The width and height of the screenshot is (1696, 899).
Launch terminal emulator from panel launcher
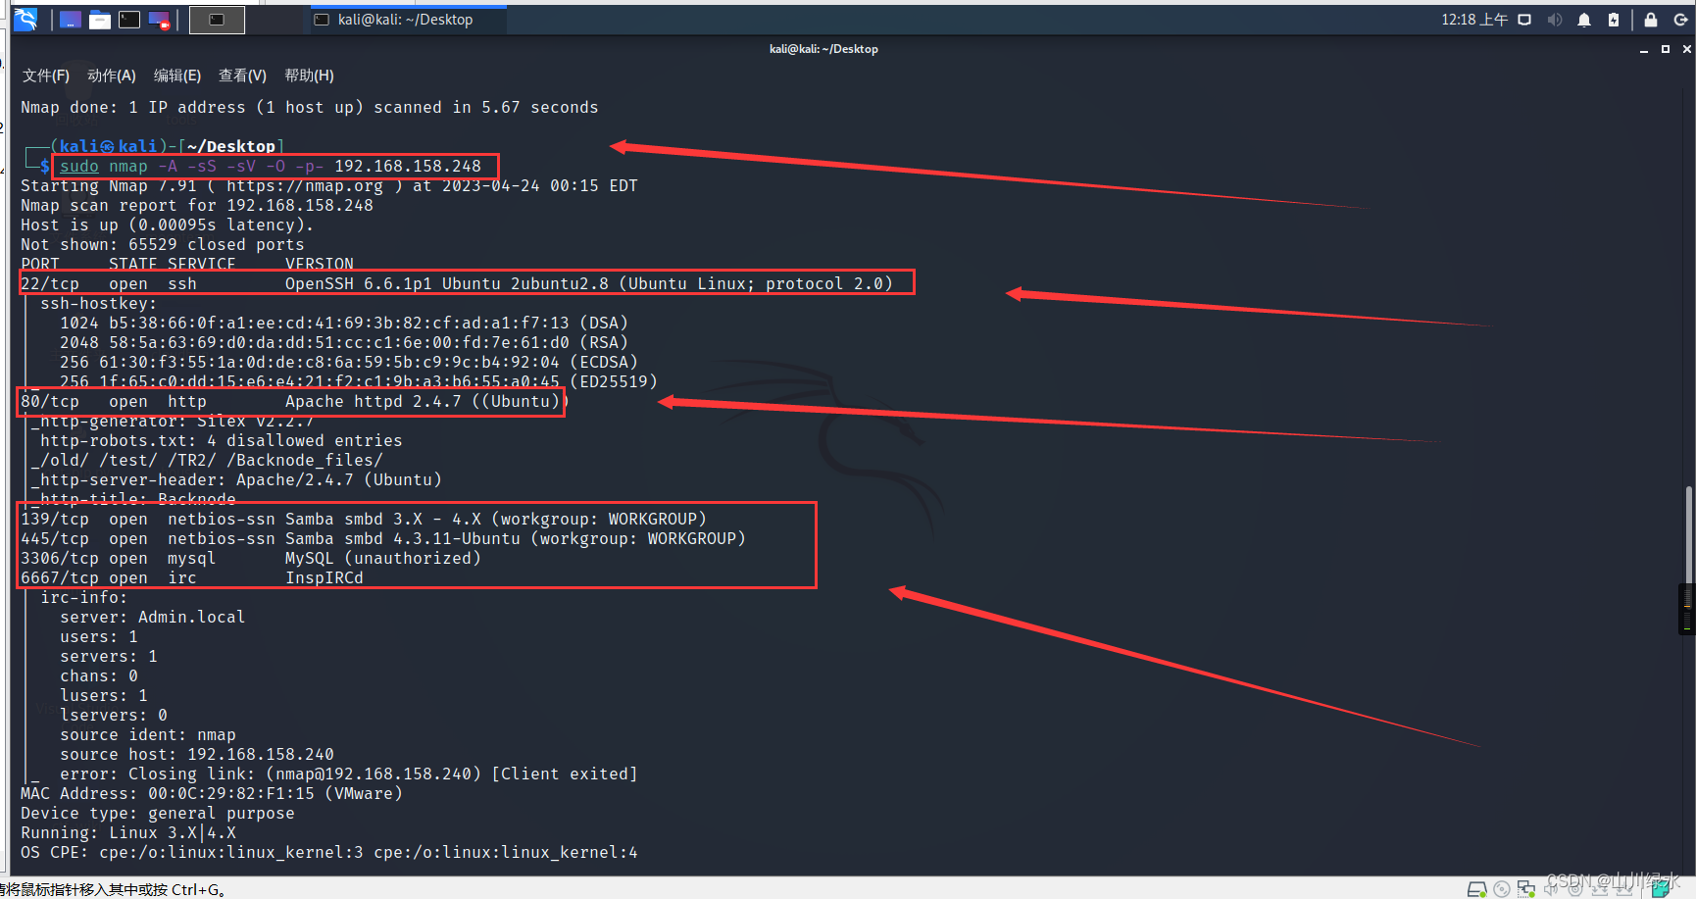pyautogui.click(x=129, y=20)
